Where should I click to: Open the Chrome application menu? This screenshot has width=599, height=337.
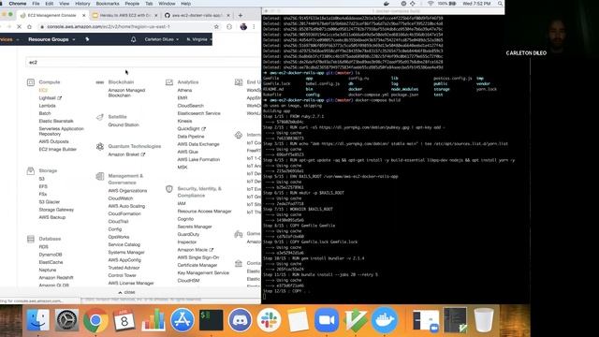[18, 4]
